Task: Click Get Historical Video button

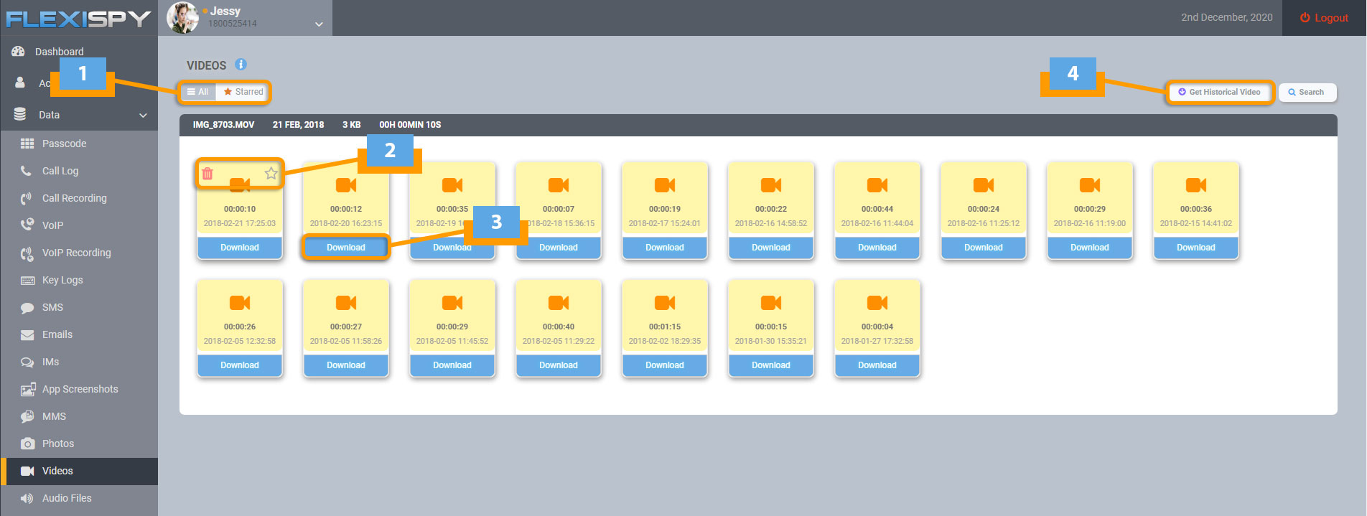Action: (1219, 92)
